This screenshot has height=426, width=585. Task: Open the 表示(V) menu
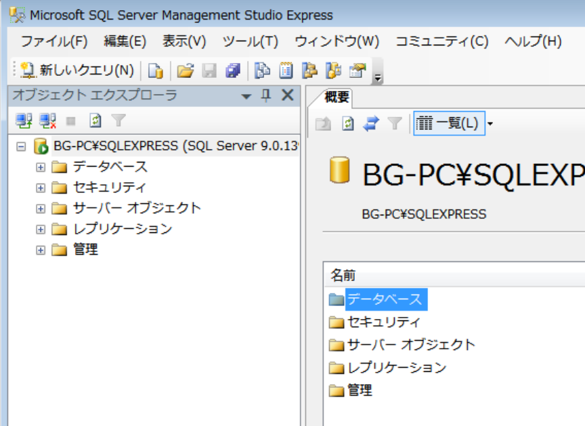184,41
